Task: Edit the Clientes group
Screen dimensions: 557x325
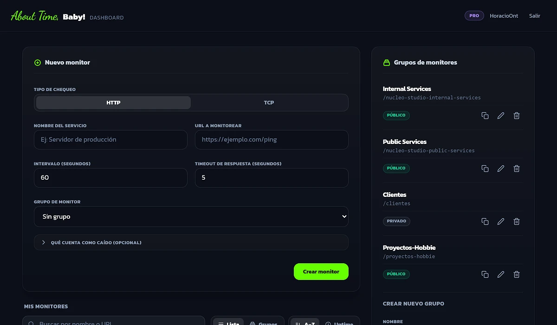Action: 501,221
